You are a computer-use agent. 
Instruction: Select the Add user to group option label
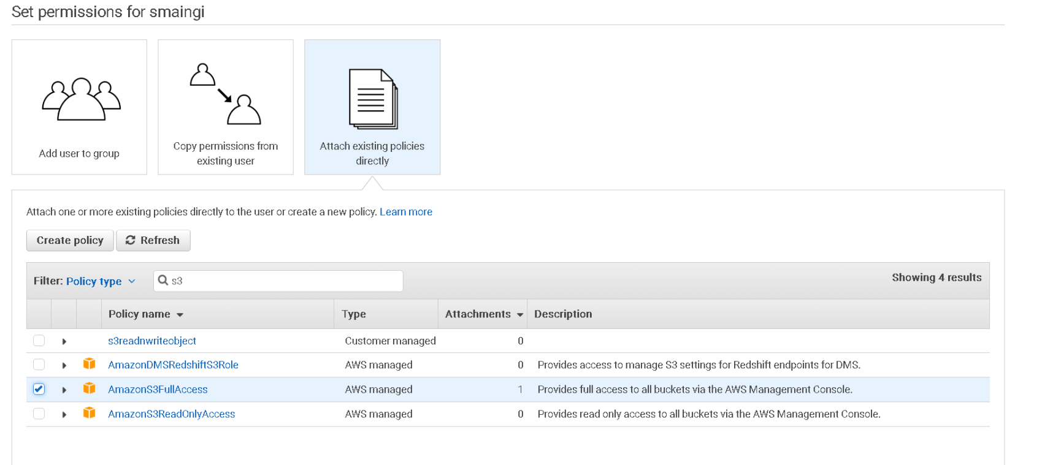(x=79, y=153)
